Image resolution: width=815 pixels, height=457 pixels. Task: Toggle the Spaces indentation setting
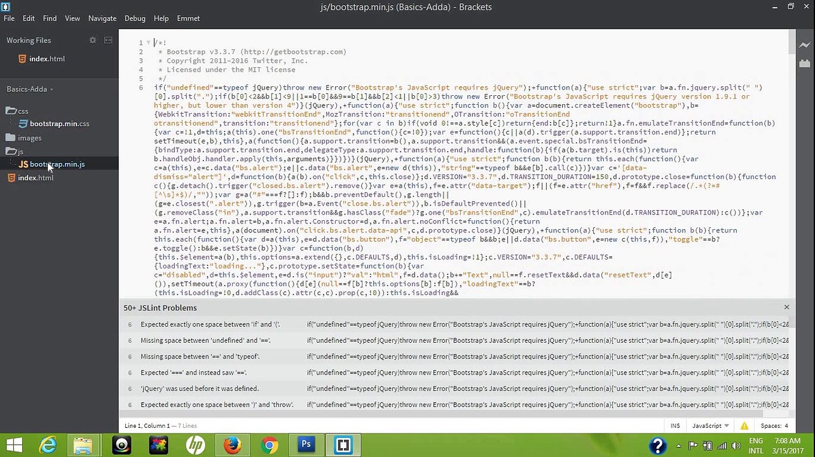tap(774, 426)
